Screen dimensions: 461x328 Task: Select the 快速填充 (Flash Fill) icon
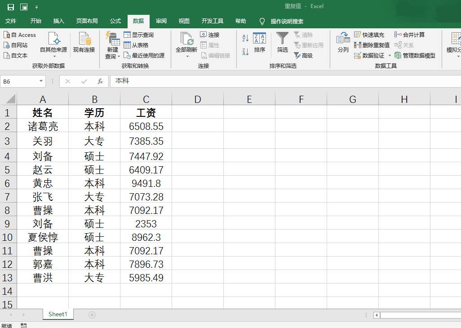click(369, 34)
